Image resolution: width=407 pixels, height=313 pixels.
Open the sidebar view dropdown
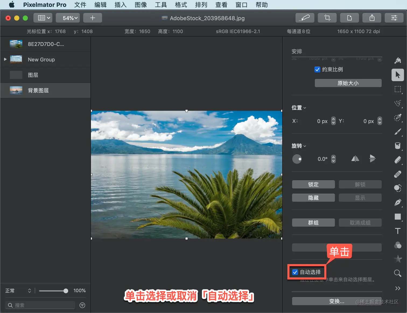point(43,18)
